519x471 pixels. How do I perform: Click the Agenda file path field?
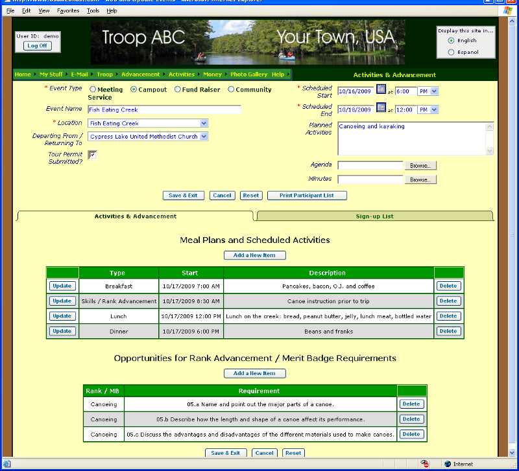pos(370,165)
